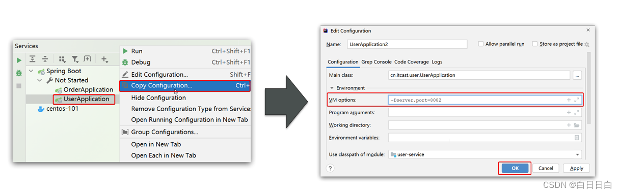Image resolution: width=619 pixels, height=194 pixels.
Task: Click the Add Service plus icon
Action: (x=104, y=59)
